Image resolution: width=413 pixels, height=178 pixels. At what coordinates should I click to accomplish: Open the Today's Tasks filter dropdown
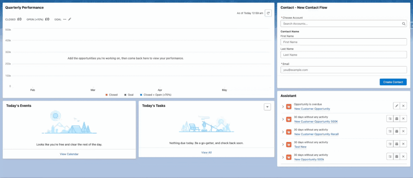[x=267, y=107]
